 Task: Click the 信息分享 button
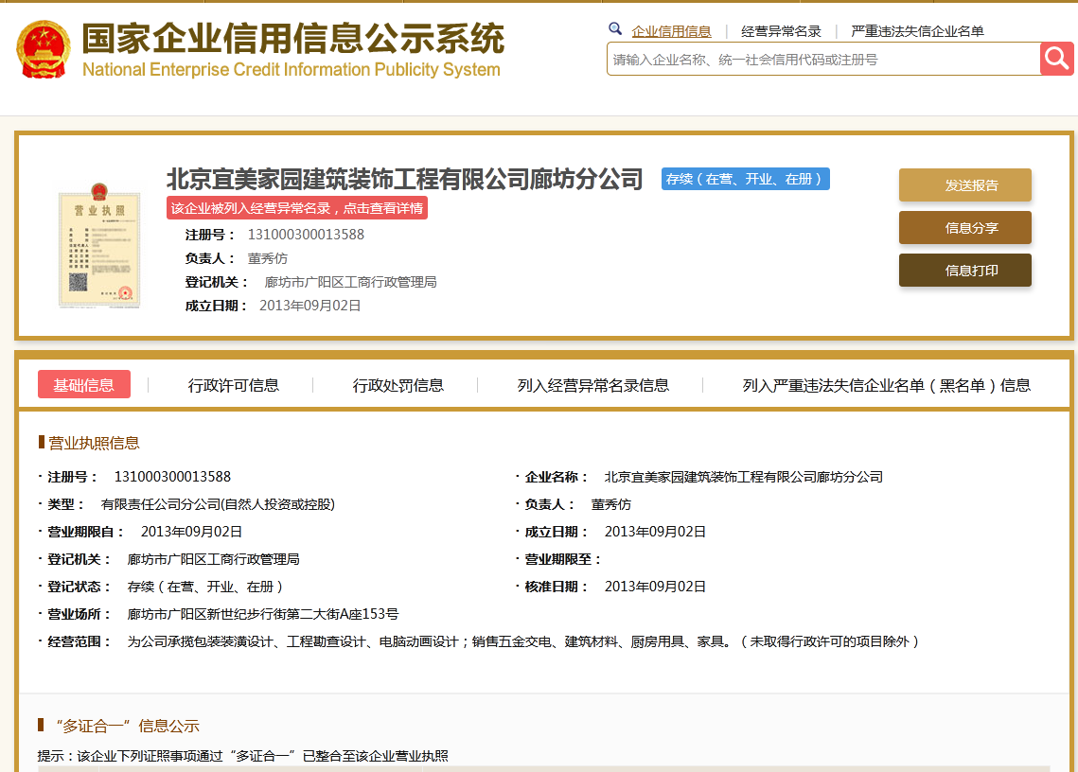tap(964, 228)
